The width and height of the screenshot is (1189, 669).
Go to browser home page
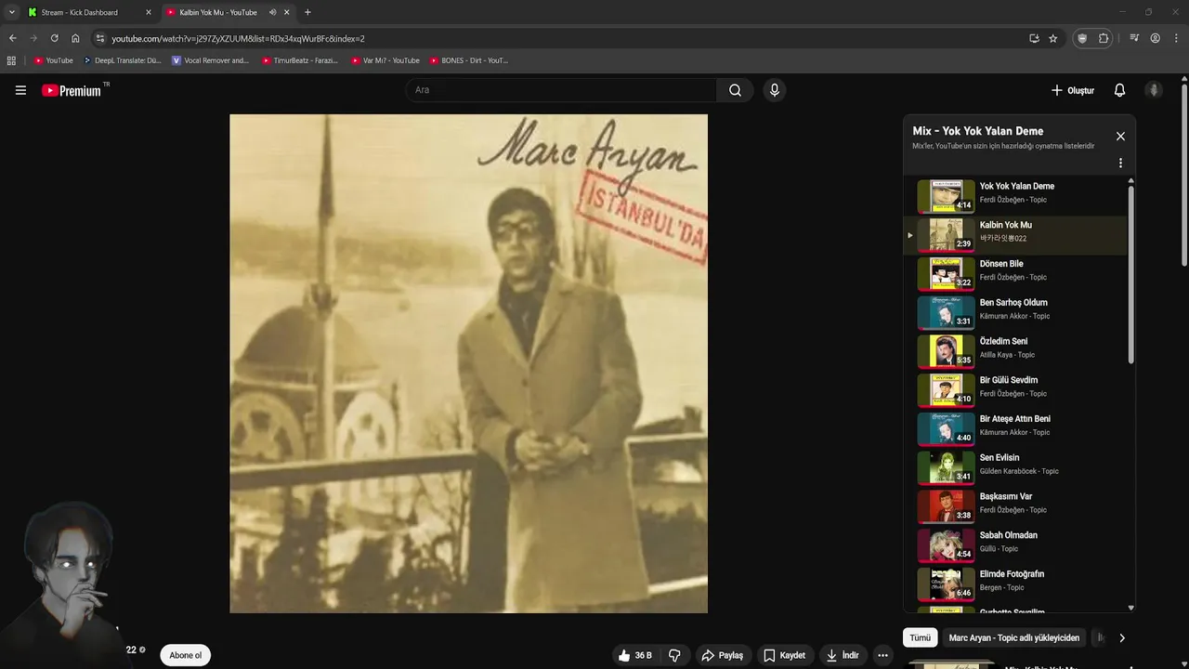pyautogui.click(x=75, y=38)
